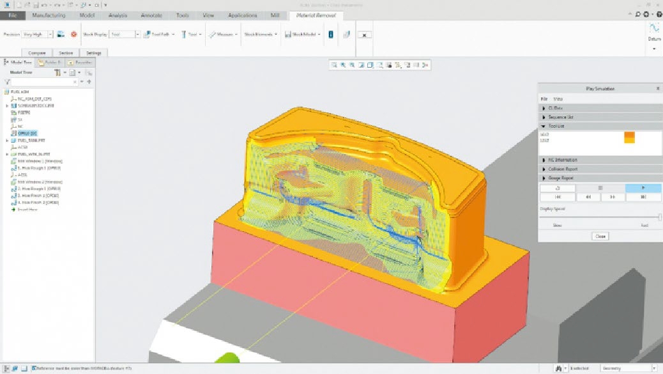663x374 pixels.
Task: Click the yellow-orange tool color swatch
Action: 629,141
